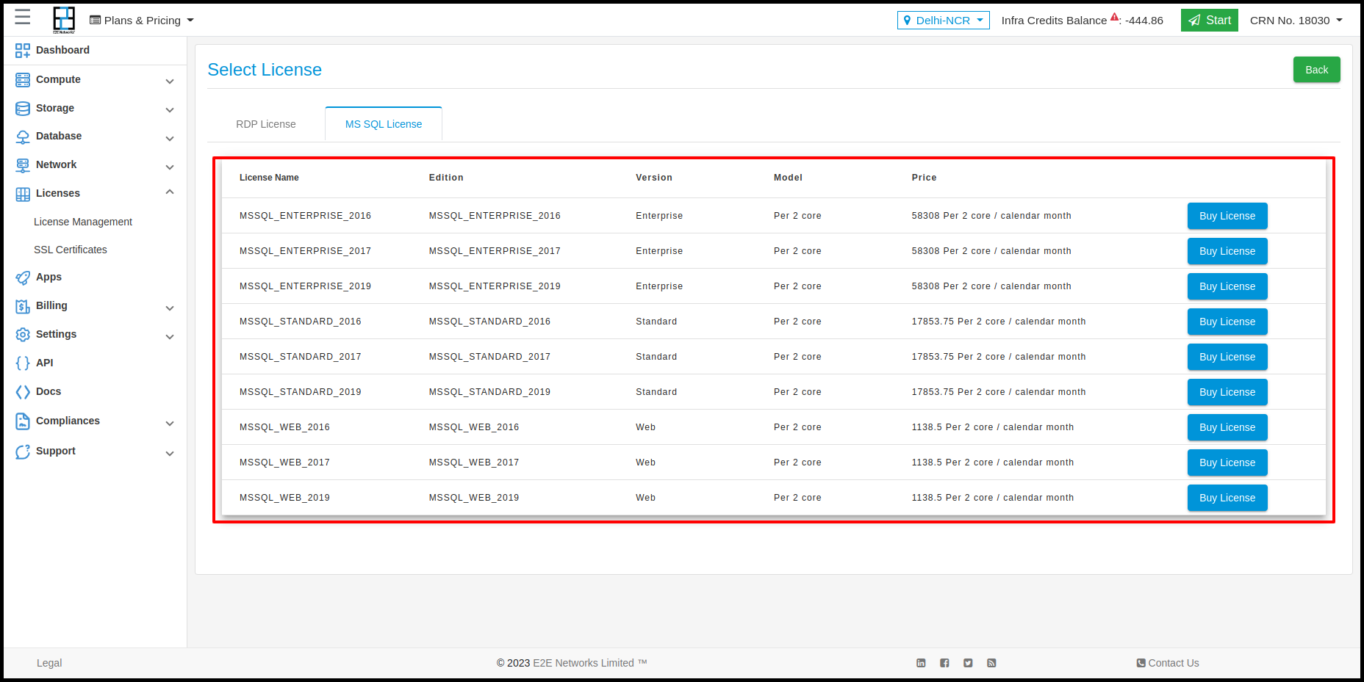
Task: Click the E2E Networks logo
Action: 64,20
